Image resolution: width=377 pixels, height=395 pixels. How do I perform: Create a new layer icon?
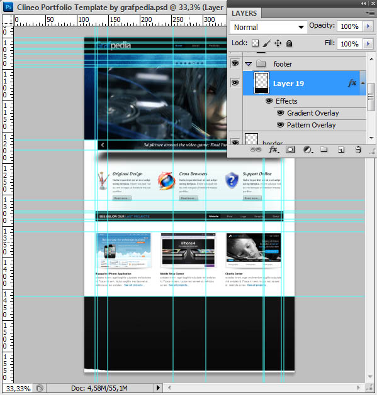tap(341, 150)
